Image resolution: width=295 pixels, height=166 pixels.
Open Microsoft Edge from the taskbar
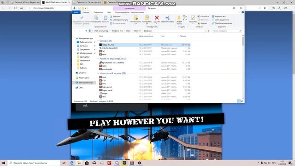point(72,163)
